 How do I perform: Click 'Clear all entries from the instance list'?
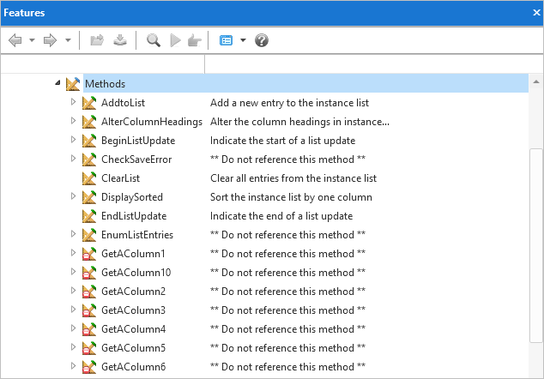tap(293, 177)
